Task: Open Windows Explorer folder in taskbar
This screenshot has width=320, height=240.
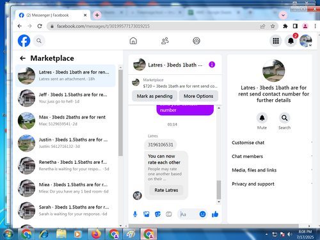Action: pos(61,234)
